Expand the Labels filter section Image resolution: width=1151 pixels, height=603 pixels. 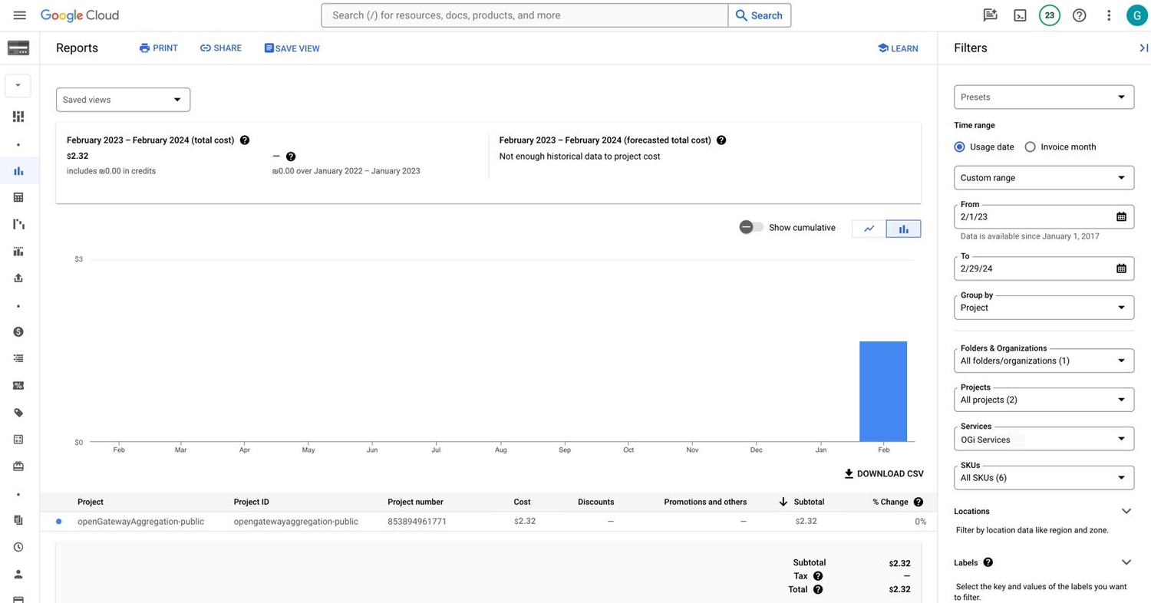(1126, 562)
